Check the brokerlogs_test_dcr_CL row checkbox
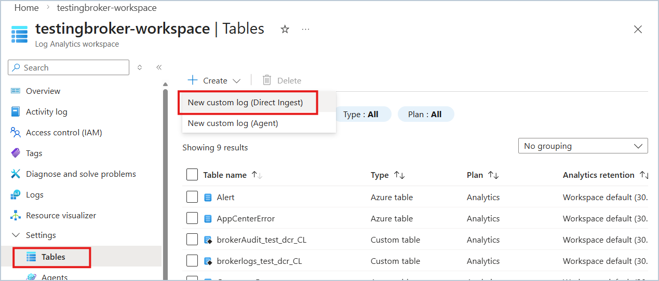Screen dimensions: 659x281 pos(192,261)
